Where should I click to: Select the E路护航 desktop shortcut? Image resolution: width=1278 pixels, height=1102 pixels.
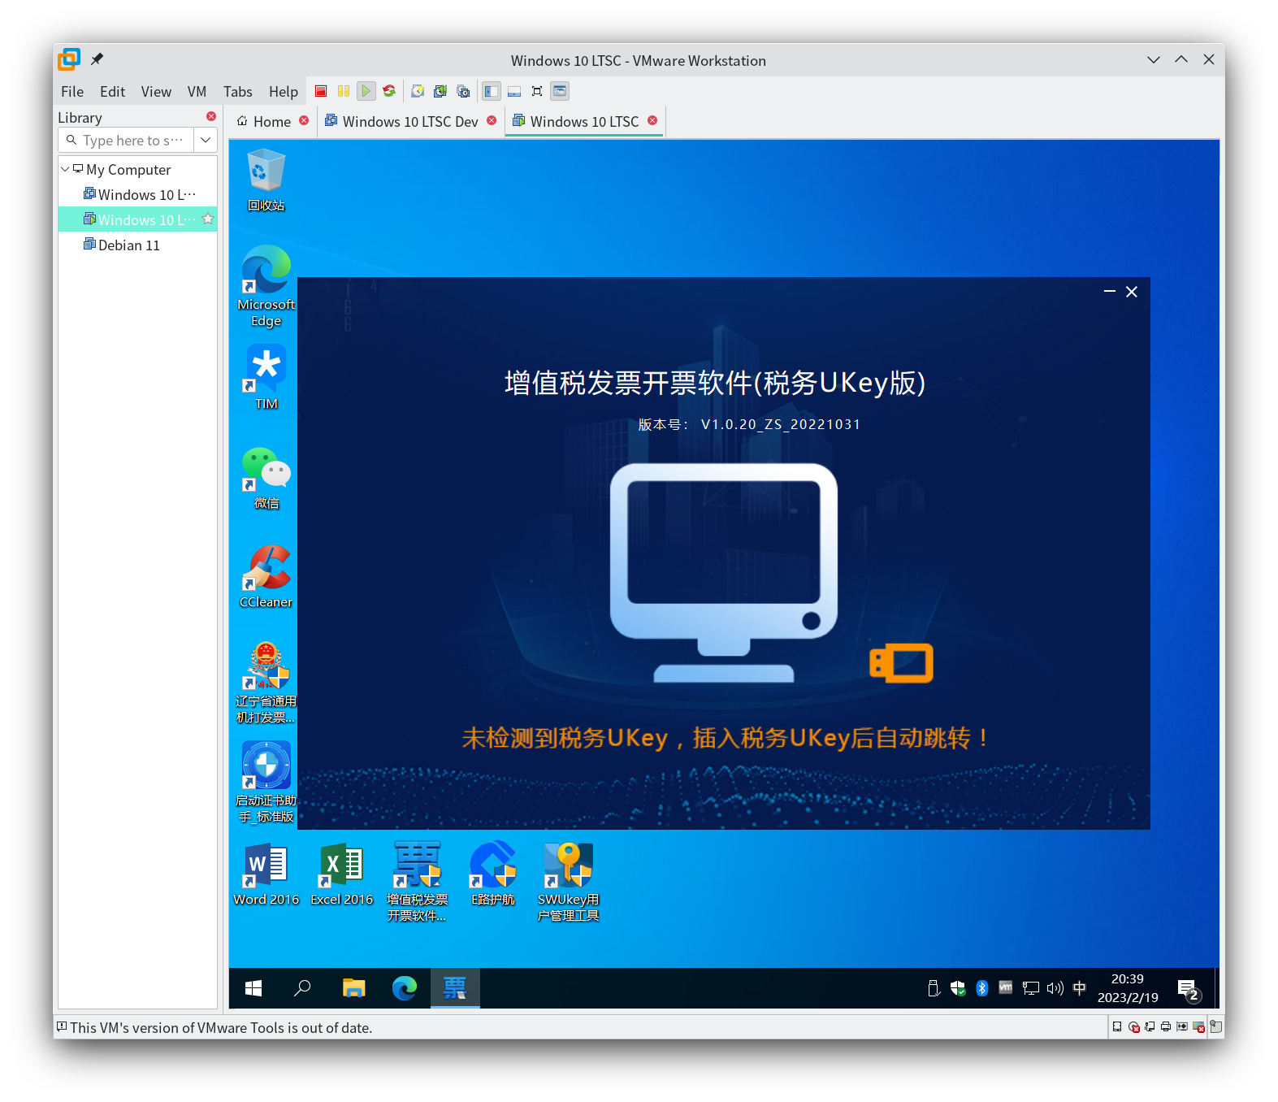(x=493, y=874)
